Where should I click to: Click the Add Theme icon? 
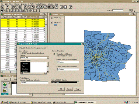pos(8,7)
